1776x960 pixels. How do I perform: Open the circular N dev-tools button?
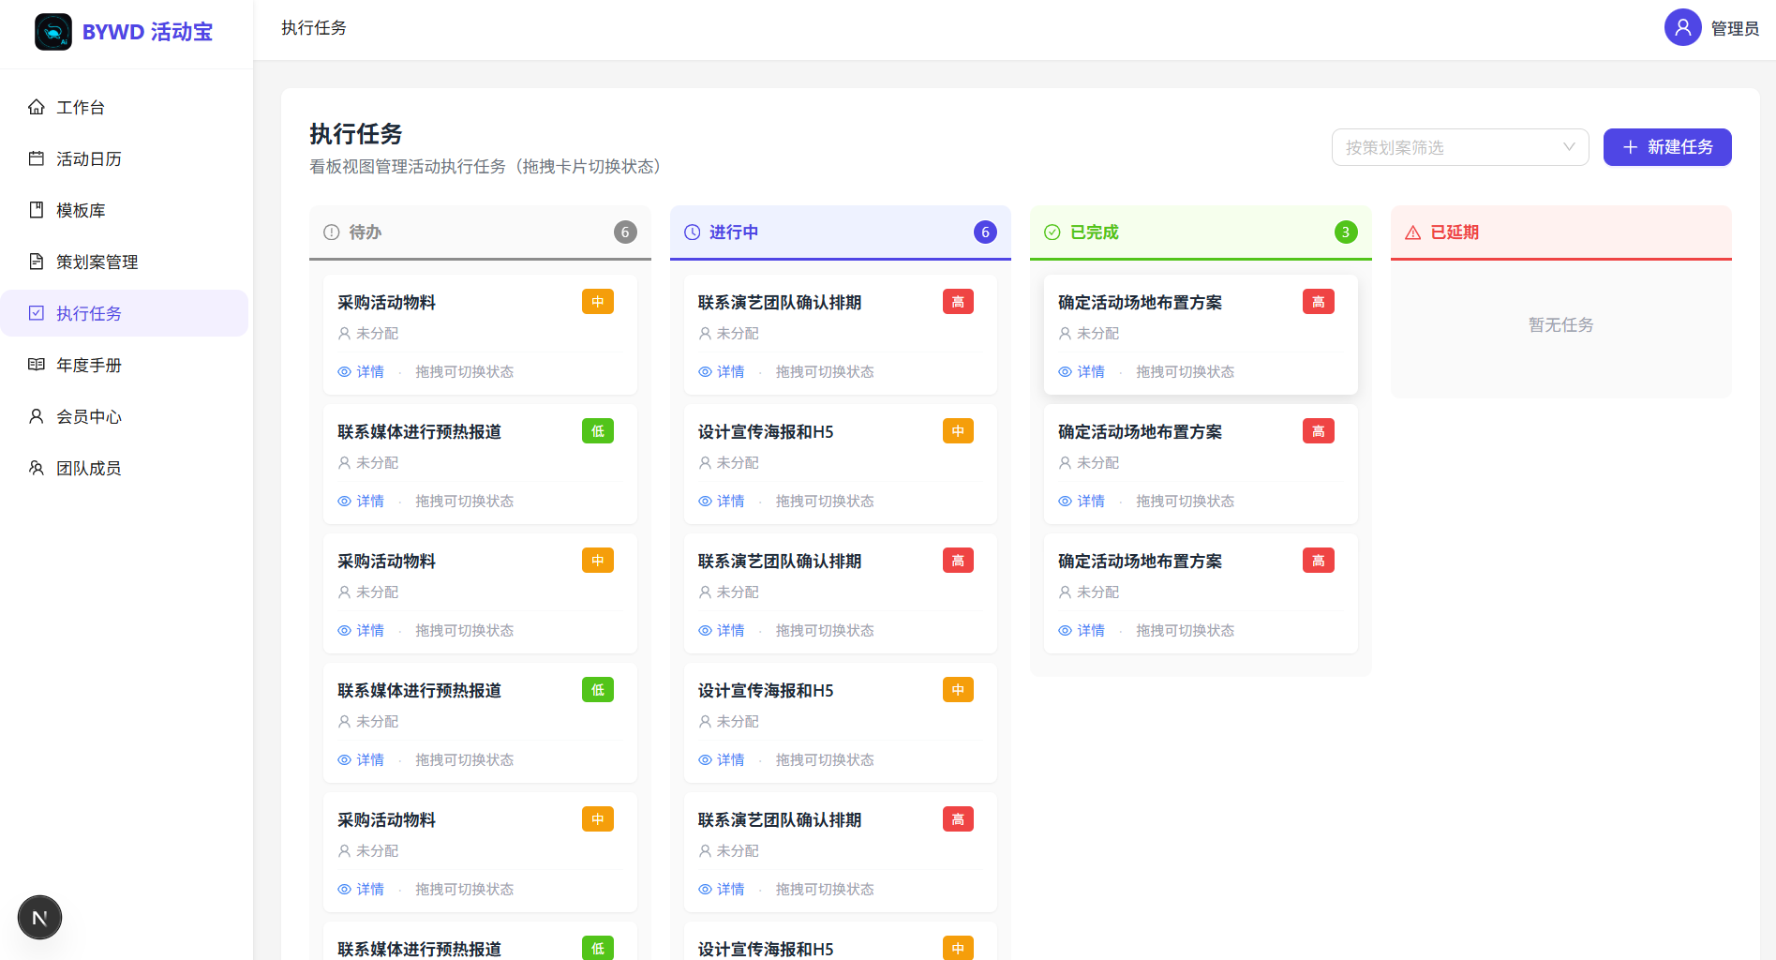point(39,918)
